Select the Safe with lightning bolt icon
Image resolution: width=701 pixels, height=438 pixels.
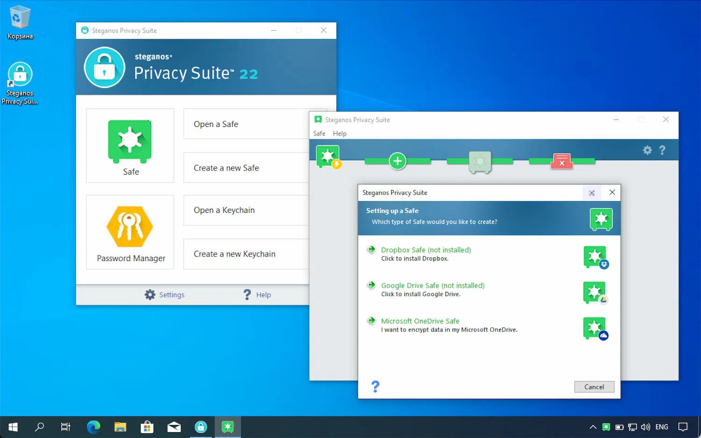click(x=328, y=157)
